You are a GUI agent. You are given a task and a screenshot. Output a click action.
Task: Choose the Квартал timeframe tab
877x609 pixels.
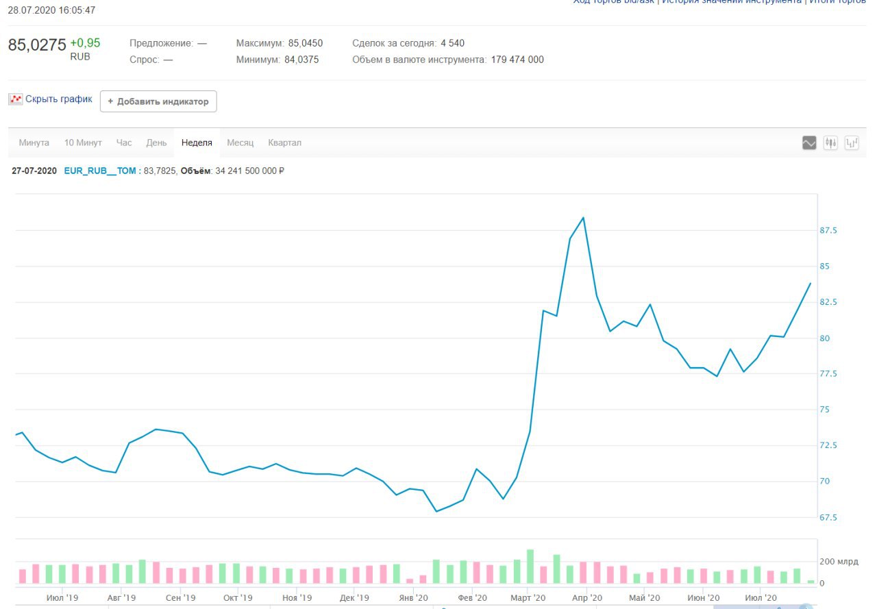(285, 143)
